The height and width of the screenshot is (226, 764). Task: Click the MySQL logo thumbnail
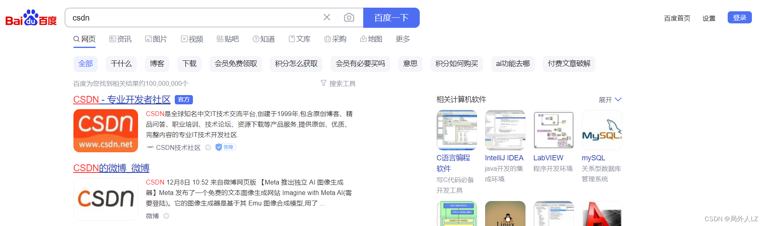pyautogui.click(x=602, y=130)
